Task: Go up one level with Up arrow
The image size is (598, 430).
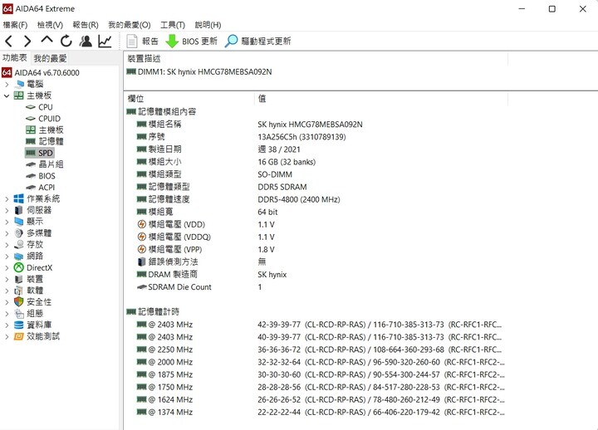Action: [x=47, y=41]
